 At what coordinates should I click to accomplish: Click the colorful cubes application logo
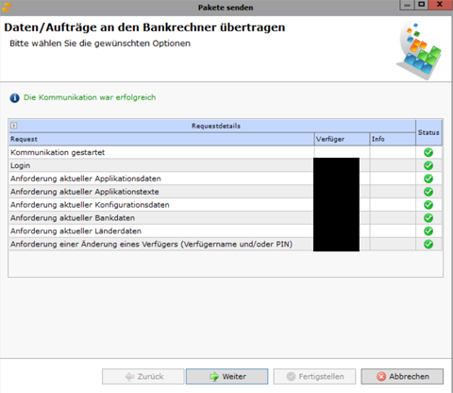(420, 50)
